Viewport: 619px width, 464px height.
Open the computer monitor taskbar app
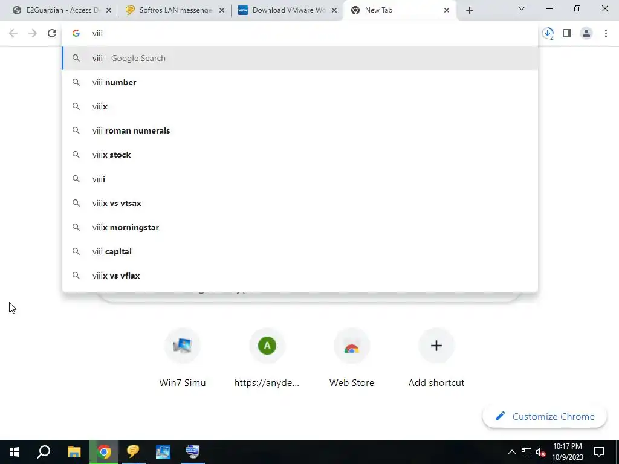click(193, 452)
